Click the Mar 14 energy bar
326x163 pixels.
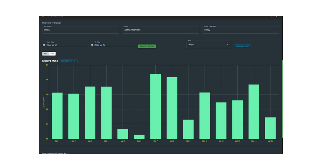[x=254, y=112]
